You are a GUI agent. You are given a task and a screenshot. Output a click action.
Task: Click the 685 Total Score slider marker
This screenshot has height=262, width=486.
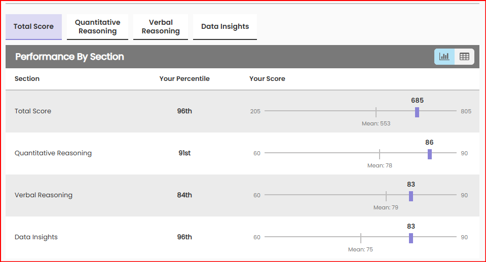[417, 112]
